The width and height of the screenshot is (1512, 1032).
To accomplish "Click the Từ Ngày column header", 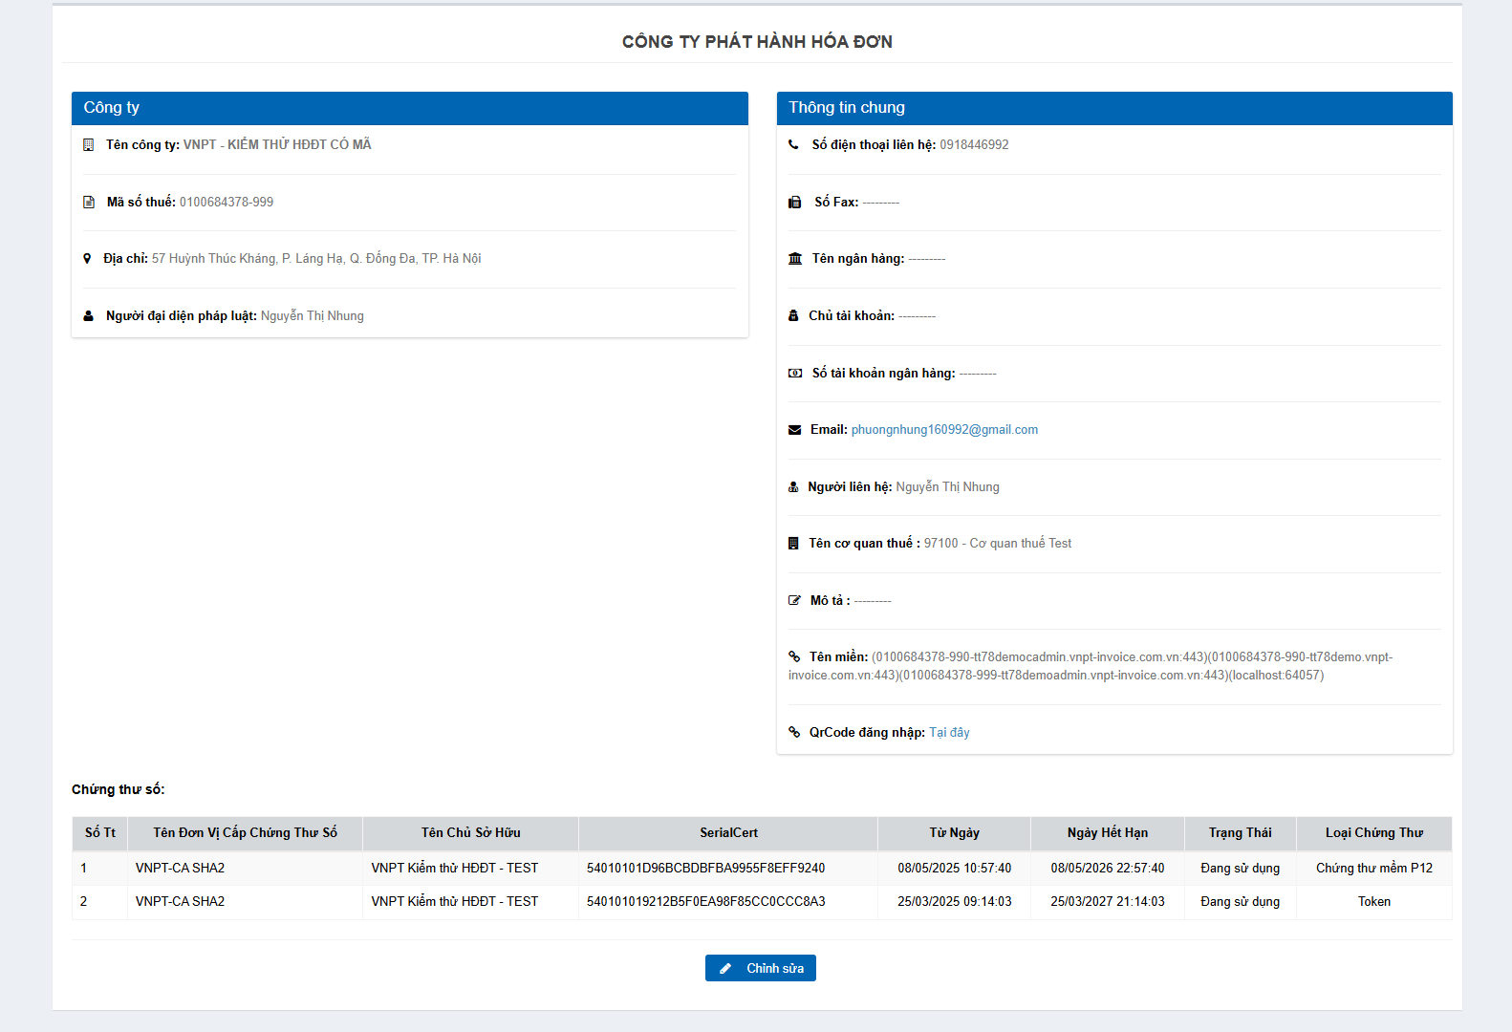I will click(955, 833).
